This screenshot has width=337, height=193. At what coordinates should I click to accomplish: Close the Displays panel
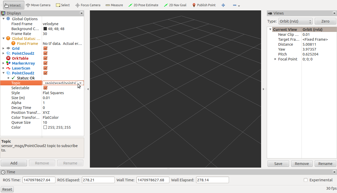pyautogui.click(x=82, y=13)
